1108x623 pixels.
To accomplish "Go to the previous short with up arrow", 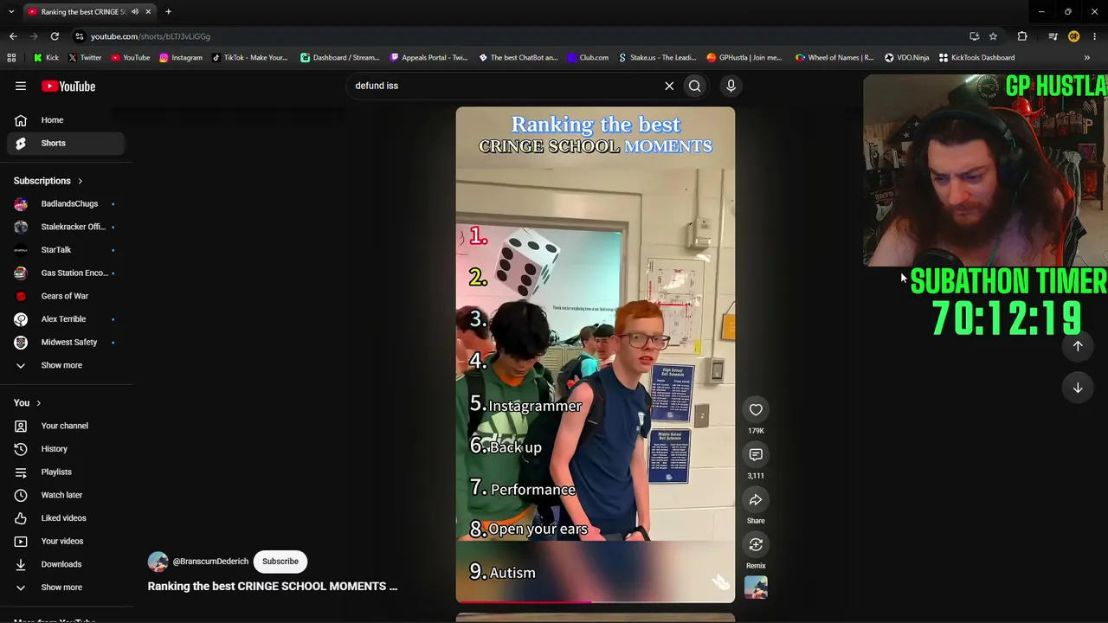I will click(1078, 346).
